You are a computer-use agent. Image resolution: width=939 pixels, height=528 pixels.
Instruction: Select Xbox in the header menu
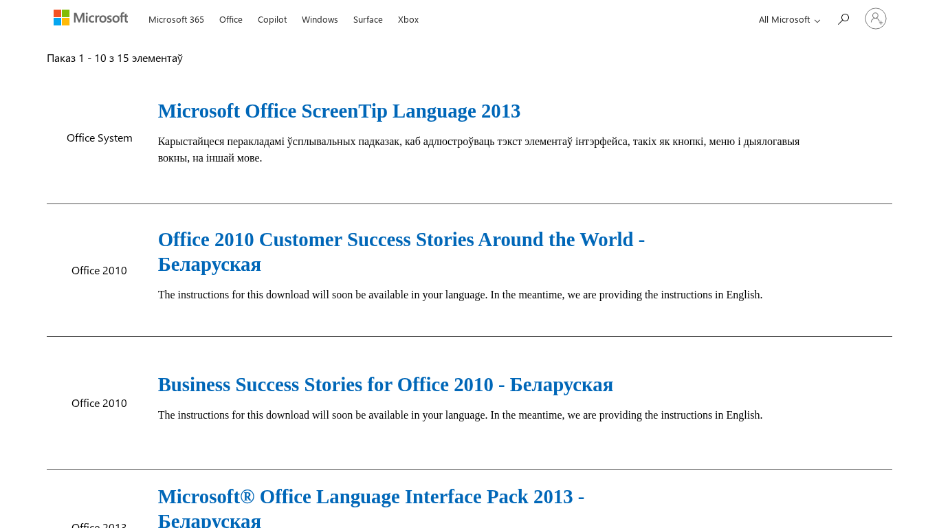(408, 19)
